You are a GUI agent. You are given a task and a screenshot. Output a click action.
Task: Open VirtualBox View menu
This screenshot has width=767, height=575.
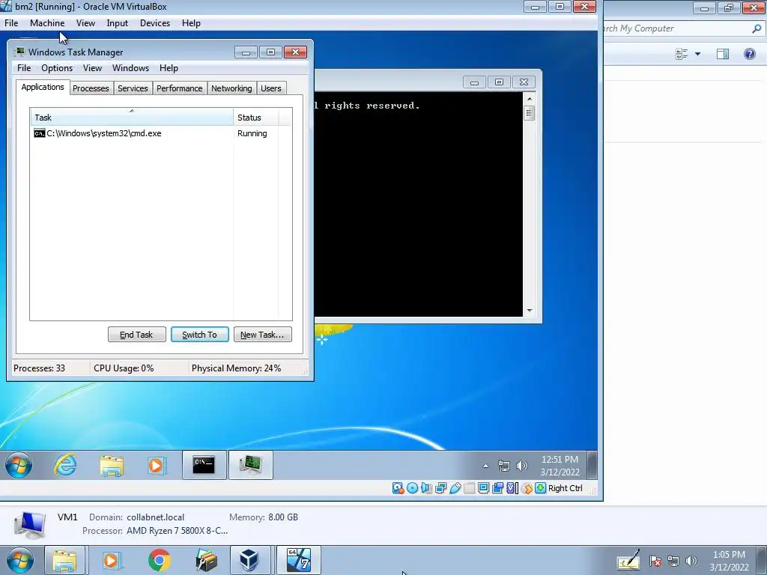coord(85,23)
